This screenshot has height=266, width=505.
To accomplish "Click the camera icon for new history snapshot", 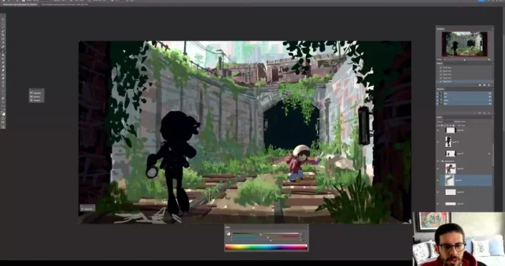I will click(484, 85).
